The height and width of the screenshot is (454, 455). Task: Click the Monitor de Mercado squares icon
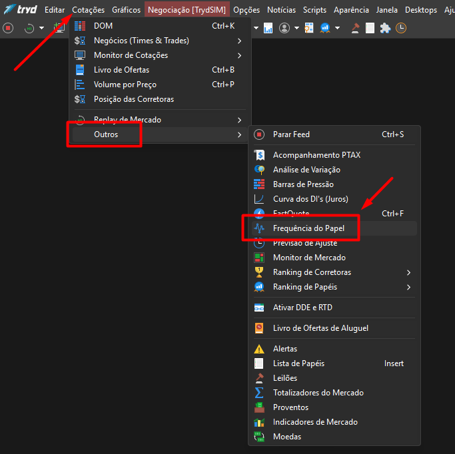click(259, 258)
